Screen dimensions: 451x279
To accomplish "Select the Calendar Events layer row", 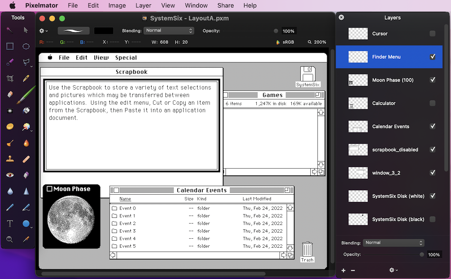I will click(x=389, y=126).
